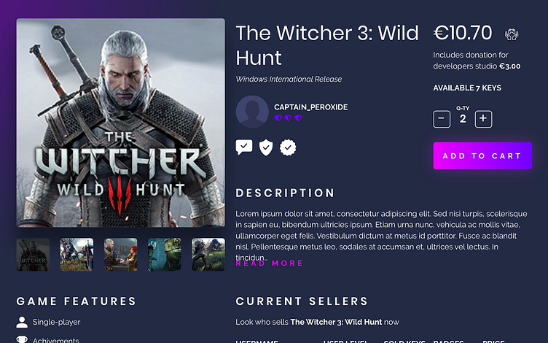Select the fourth green creature thumbnail
The height and width of the screenshot is (343, 548).
coord(164,255)
